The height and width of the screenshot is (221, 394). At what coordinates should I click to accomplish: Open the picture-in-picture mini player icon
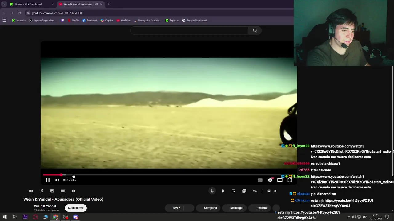234,191
